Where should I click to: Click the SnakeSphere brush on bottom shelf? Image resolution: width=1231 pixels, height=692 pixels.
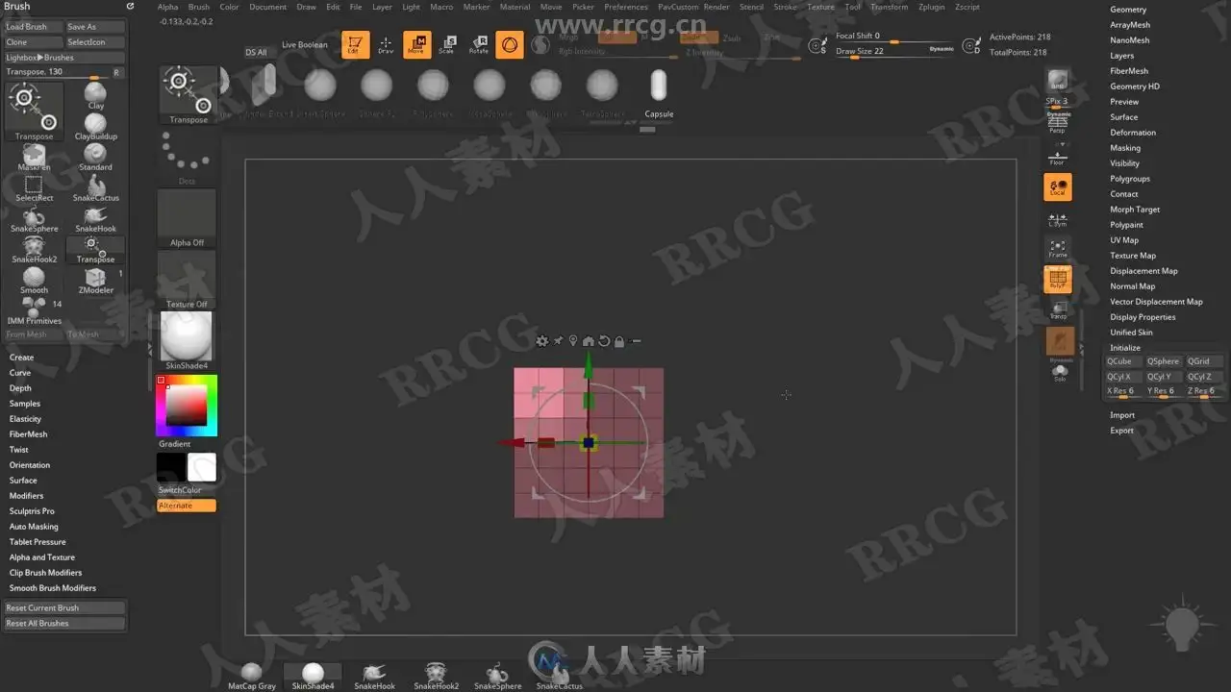coord(498,676)
